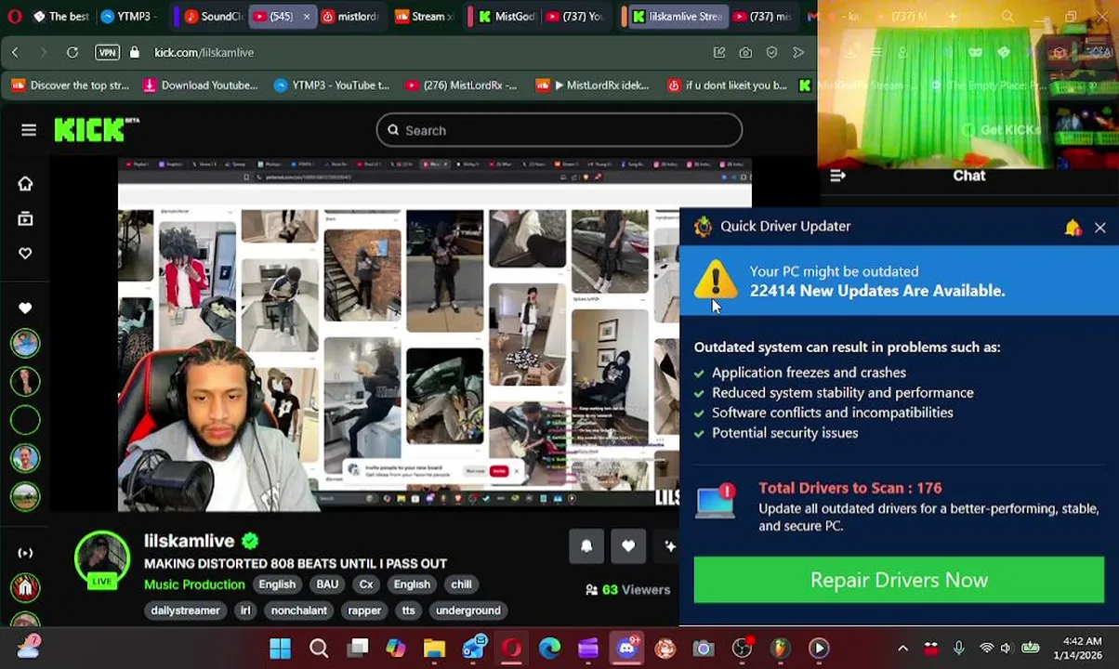
Task: Select the Cx tag
Action: click(x=366, y=584)
